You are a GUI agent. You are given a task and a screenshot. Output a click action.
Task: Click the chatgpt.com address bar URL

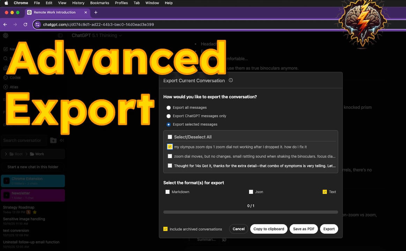(x=98, y=24)
